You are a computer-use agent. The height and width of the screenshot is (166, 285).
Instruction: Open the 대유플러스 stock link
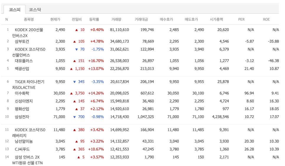click(x=24, y=61)
